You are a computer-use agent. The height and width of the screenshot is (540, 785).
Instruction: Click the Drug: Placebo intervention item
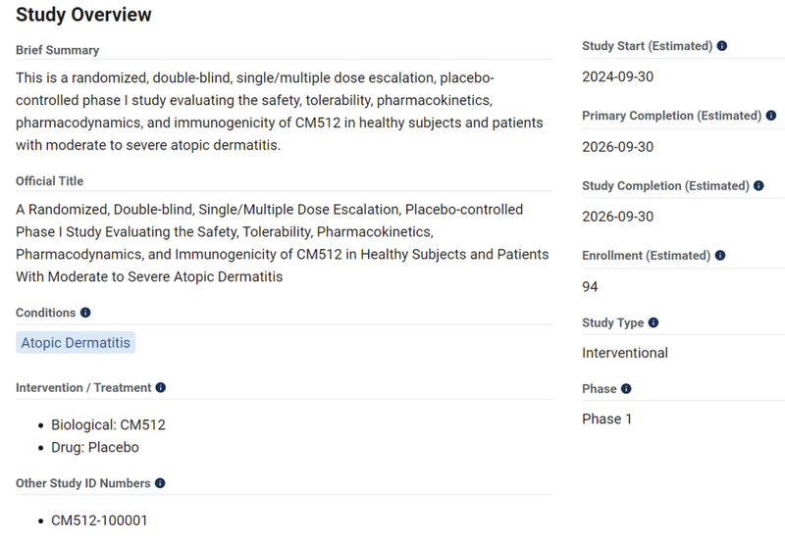[95, 447]
